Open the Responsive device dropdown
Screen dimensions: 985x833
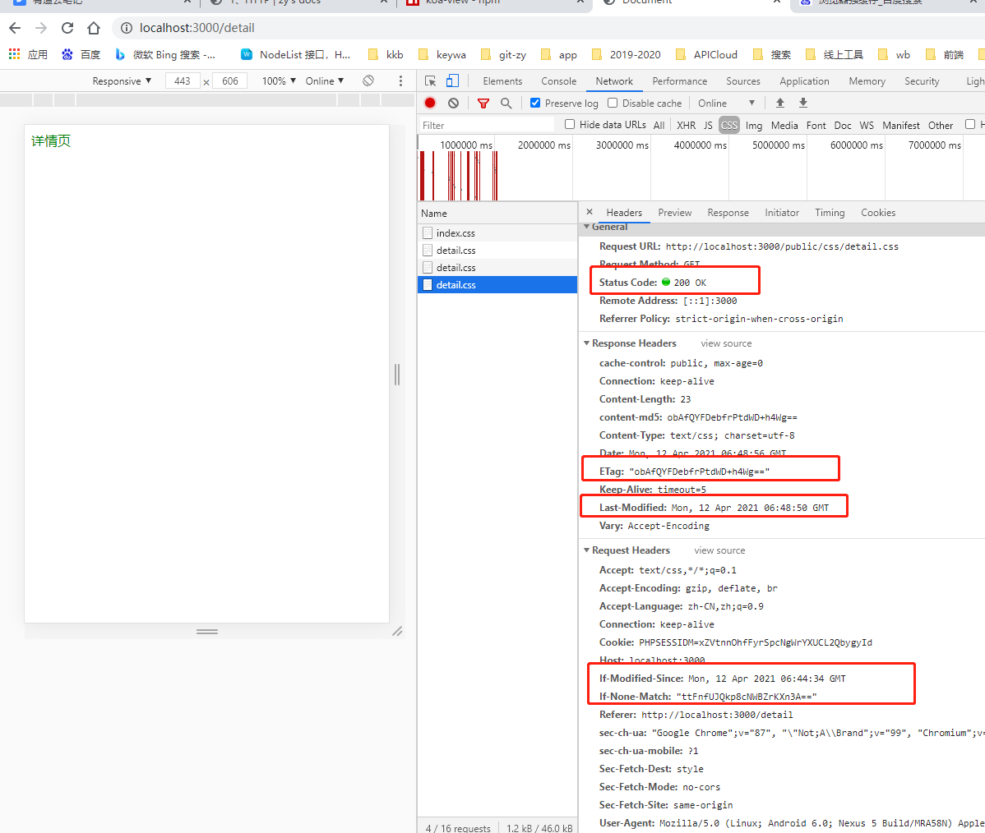point(122,81)
